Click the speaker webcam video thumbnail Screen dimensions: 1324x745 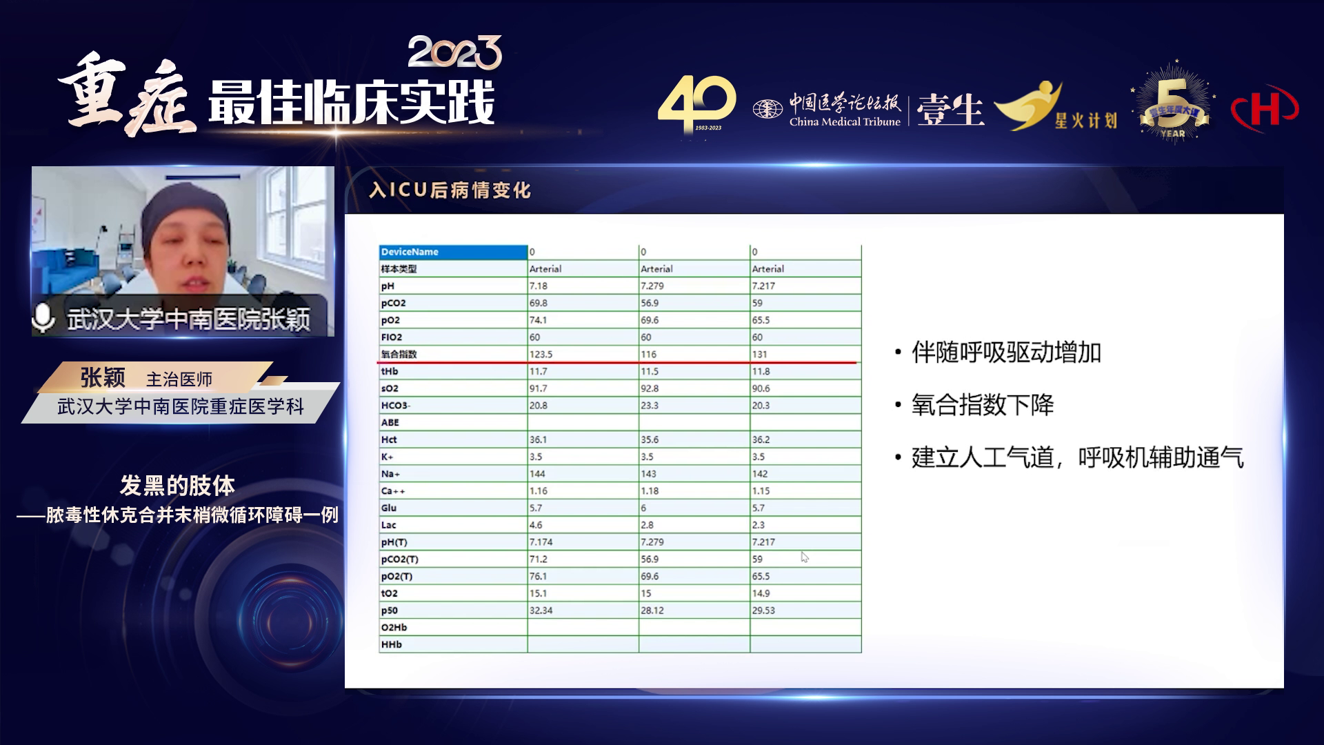(183, 235)
